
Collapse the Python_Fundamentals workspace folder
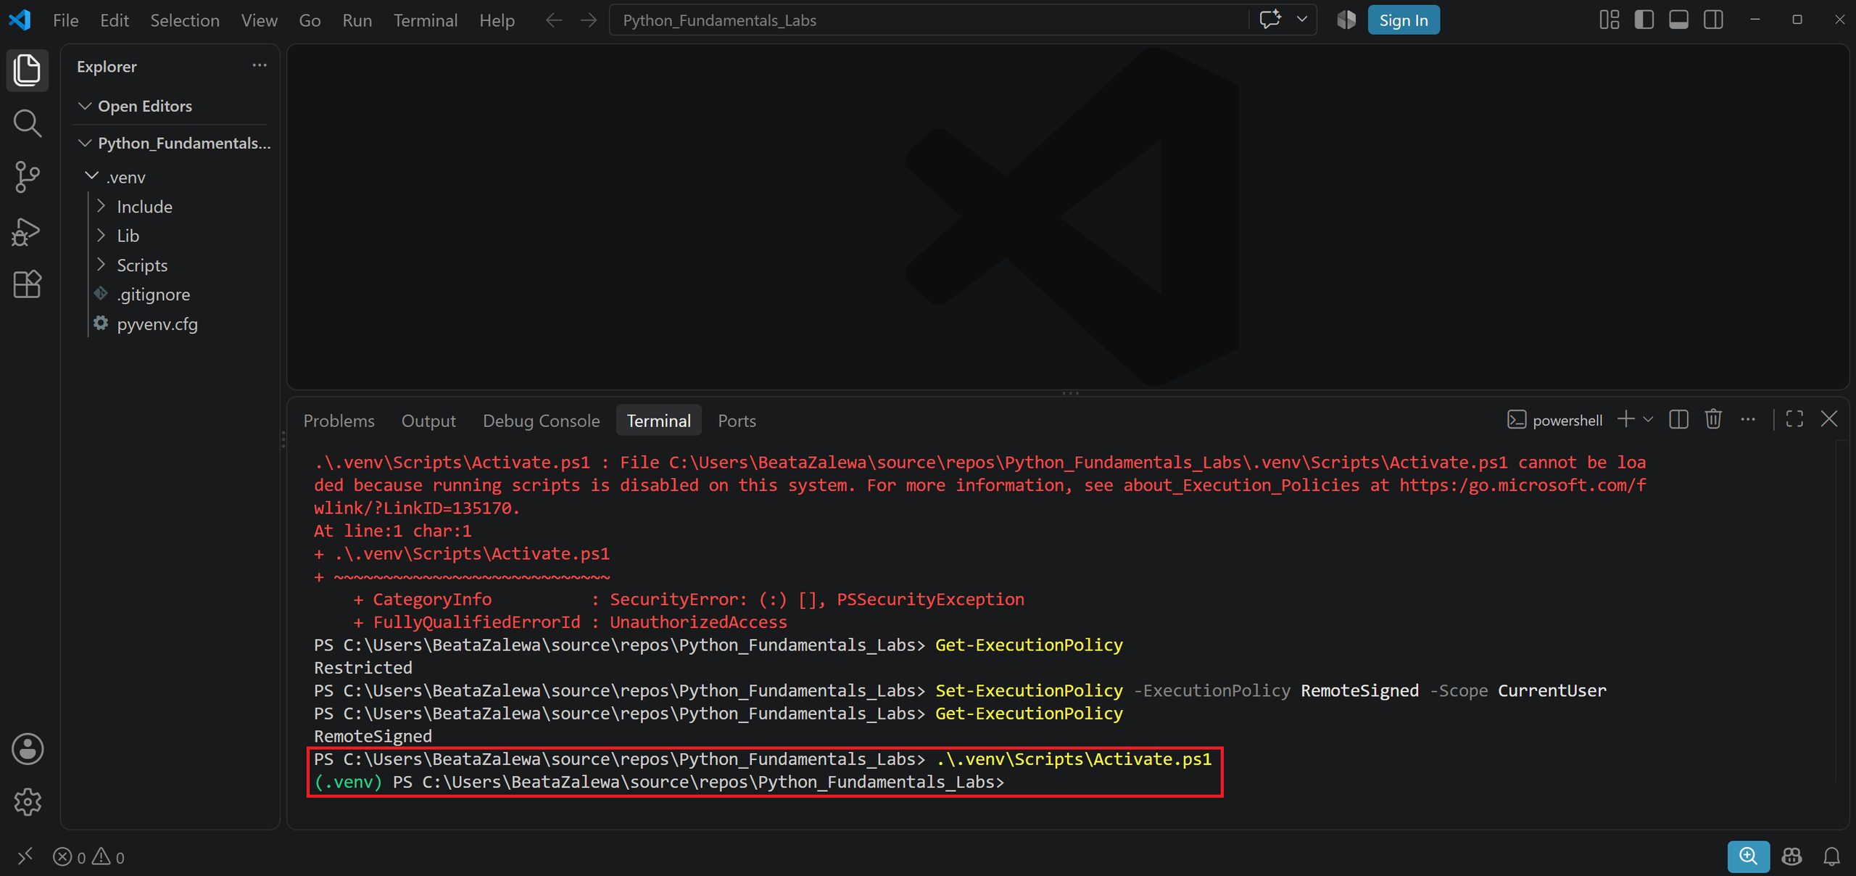tap(173, 143)
